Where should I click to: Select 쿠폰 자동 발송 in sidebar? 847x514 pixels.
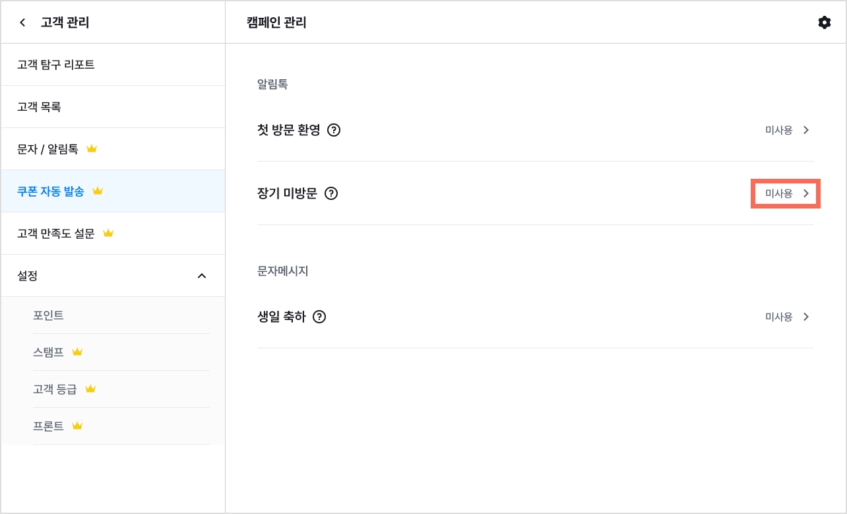113,191
